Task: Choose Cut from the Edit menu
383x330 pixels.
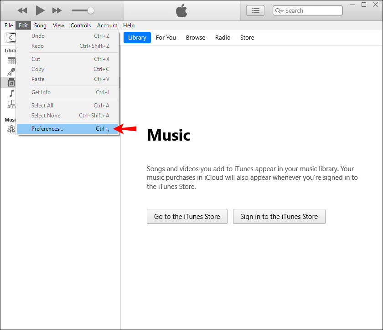Action: pos(67,59)
